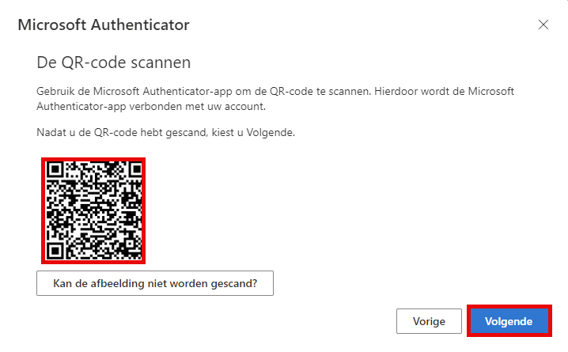Screen dimensions: 568x352
Task: Click the word 'Volgende' in the instruction sentence
Action: click(x=270, y=133)
